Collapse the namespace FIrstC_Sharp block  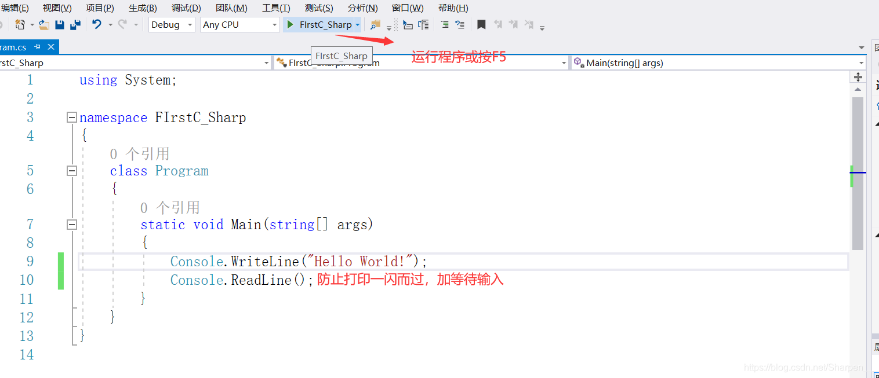point(72,118)
